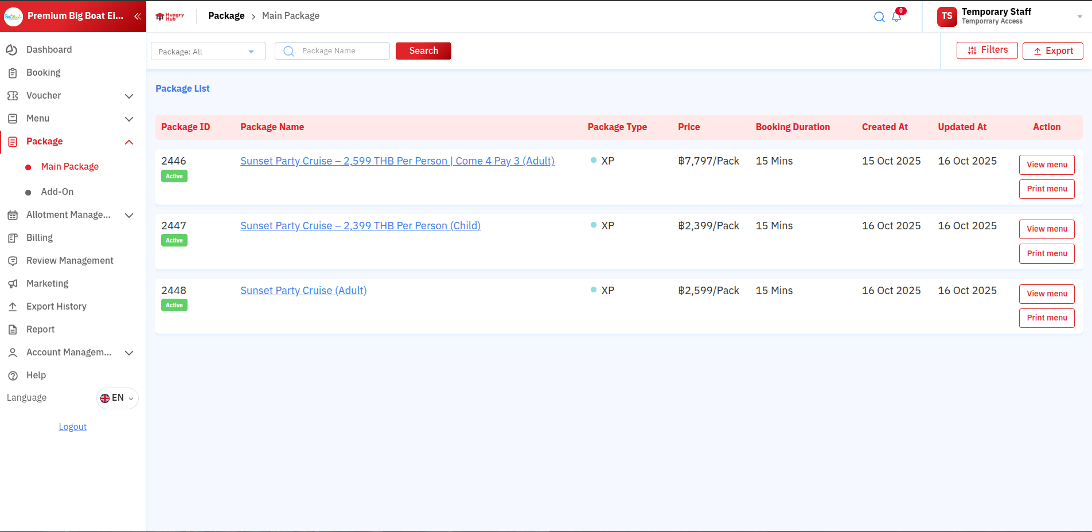Screen dimensions: 1092x532
Task: Open Sunset Party Cruise (Adult) link
Action: [x=303, y=291]
